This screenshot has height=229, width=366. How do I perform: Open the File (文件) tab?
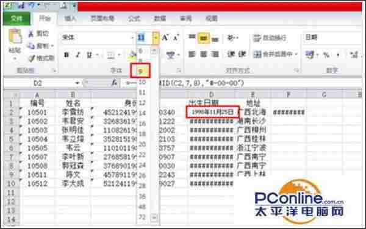16,18
